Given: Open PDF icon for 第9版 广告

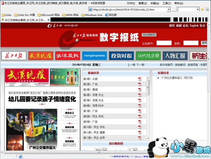Looking at the screenshot, I should point(140,122).
